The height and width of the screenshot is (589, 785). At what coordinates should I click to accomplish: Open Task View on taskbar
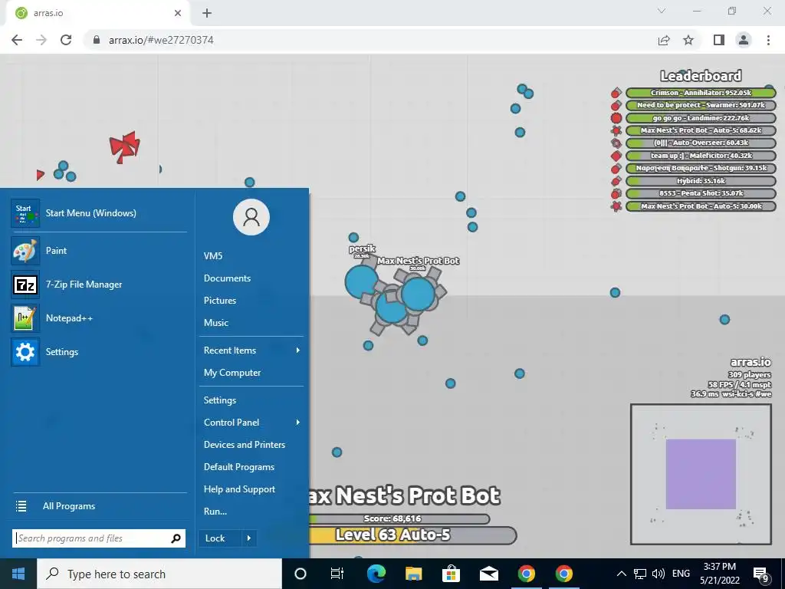[337, 574]
